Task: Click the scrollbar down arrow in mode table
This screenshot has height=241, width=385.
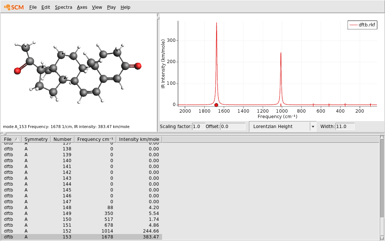Action: click(x=382, y=238)
